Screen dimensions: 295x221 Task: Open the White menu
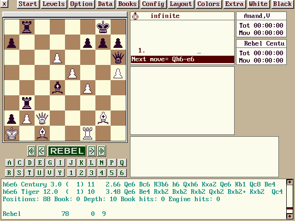[x=258, y=4]
